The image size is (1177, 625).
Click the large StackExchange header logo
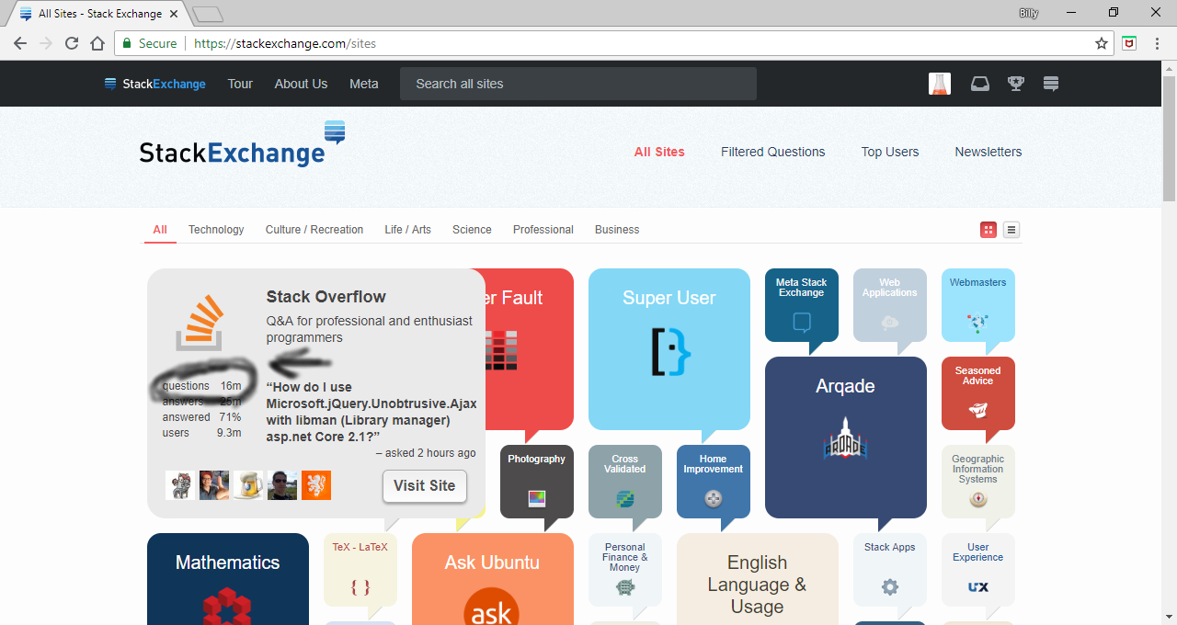click(x=243, y=144)
